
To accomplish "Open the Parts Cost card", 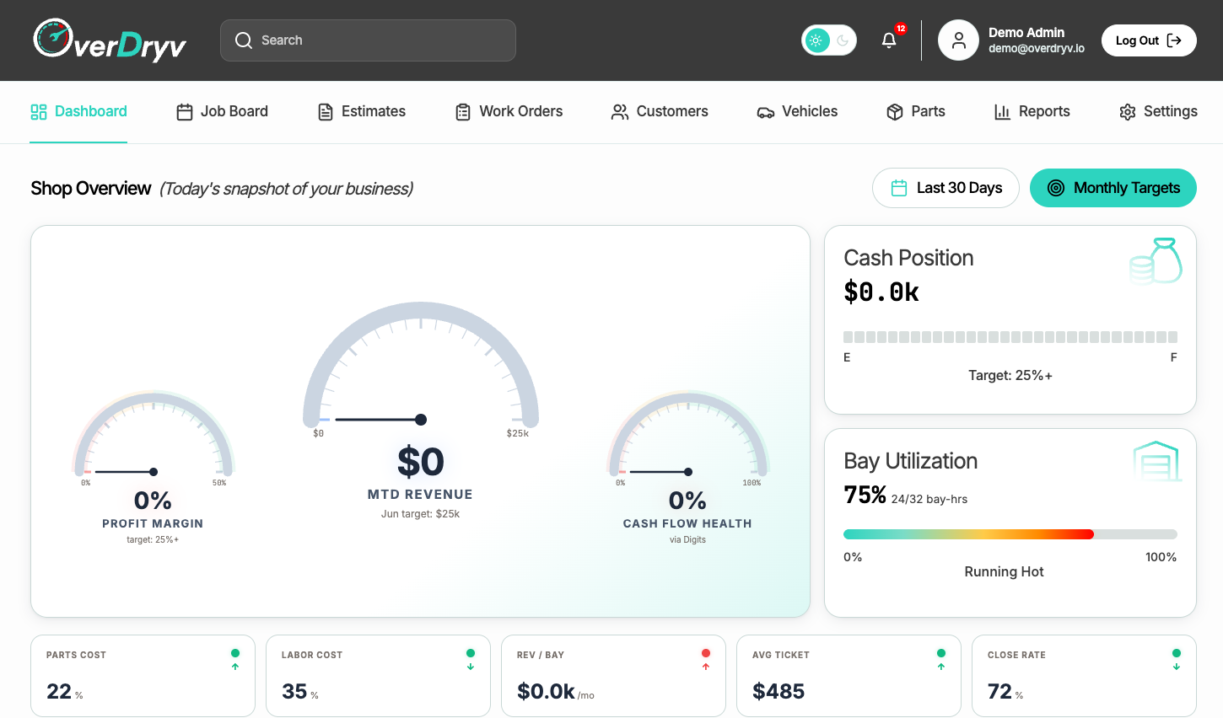I will click(143, 676).
